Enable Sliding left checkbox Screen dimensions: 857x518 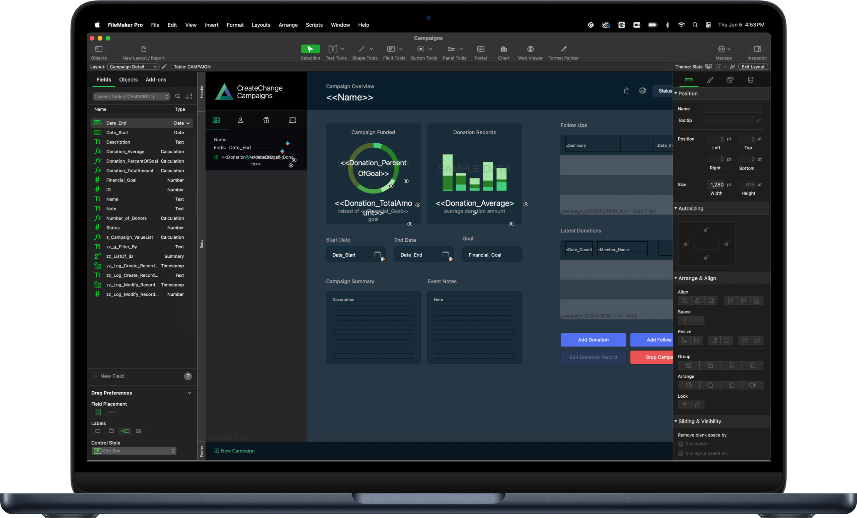pos(681,444)
